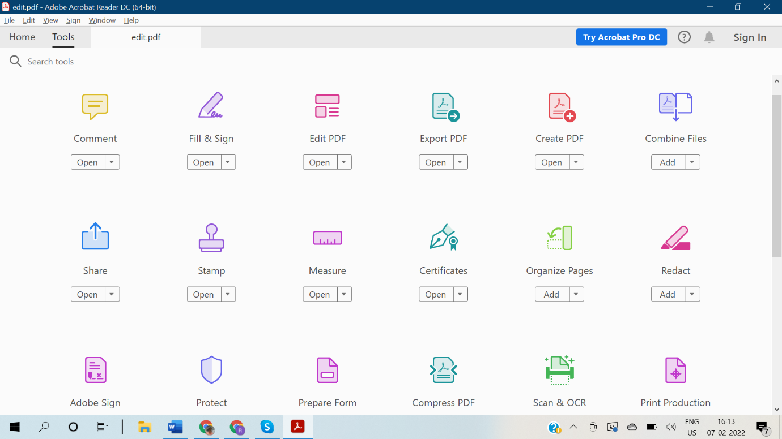782x439 pixels.
Task: Click Add button under Organize Pages
Action: [552, 294]
